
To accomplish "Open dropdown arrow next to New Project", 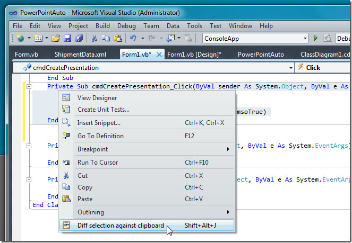I will (x=29, y=38).
